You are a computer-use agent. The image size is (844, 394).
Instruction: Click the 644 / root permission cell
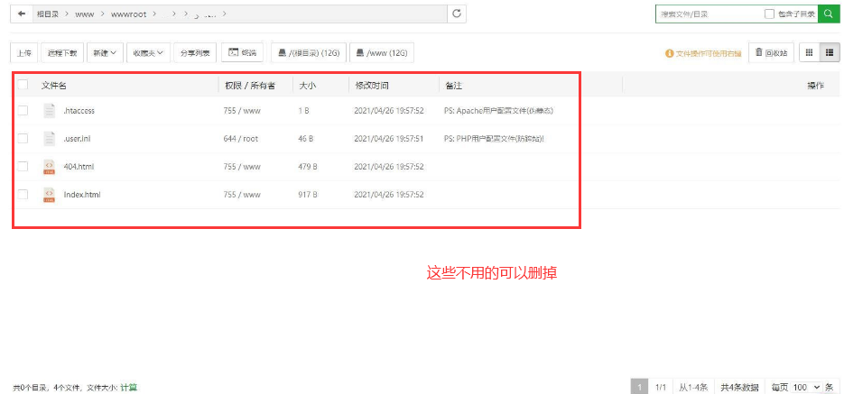241,139
